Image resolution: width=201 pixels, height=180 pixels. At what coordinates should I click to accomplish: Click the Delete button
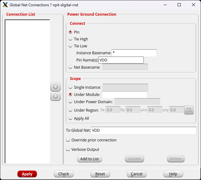(x=176, y=159)
